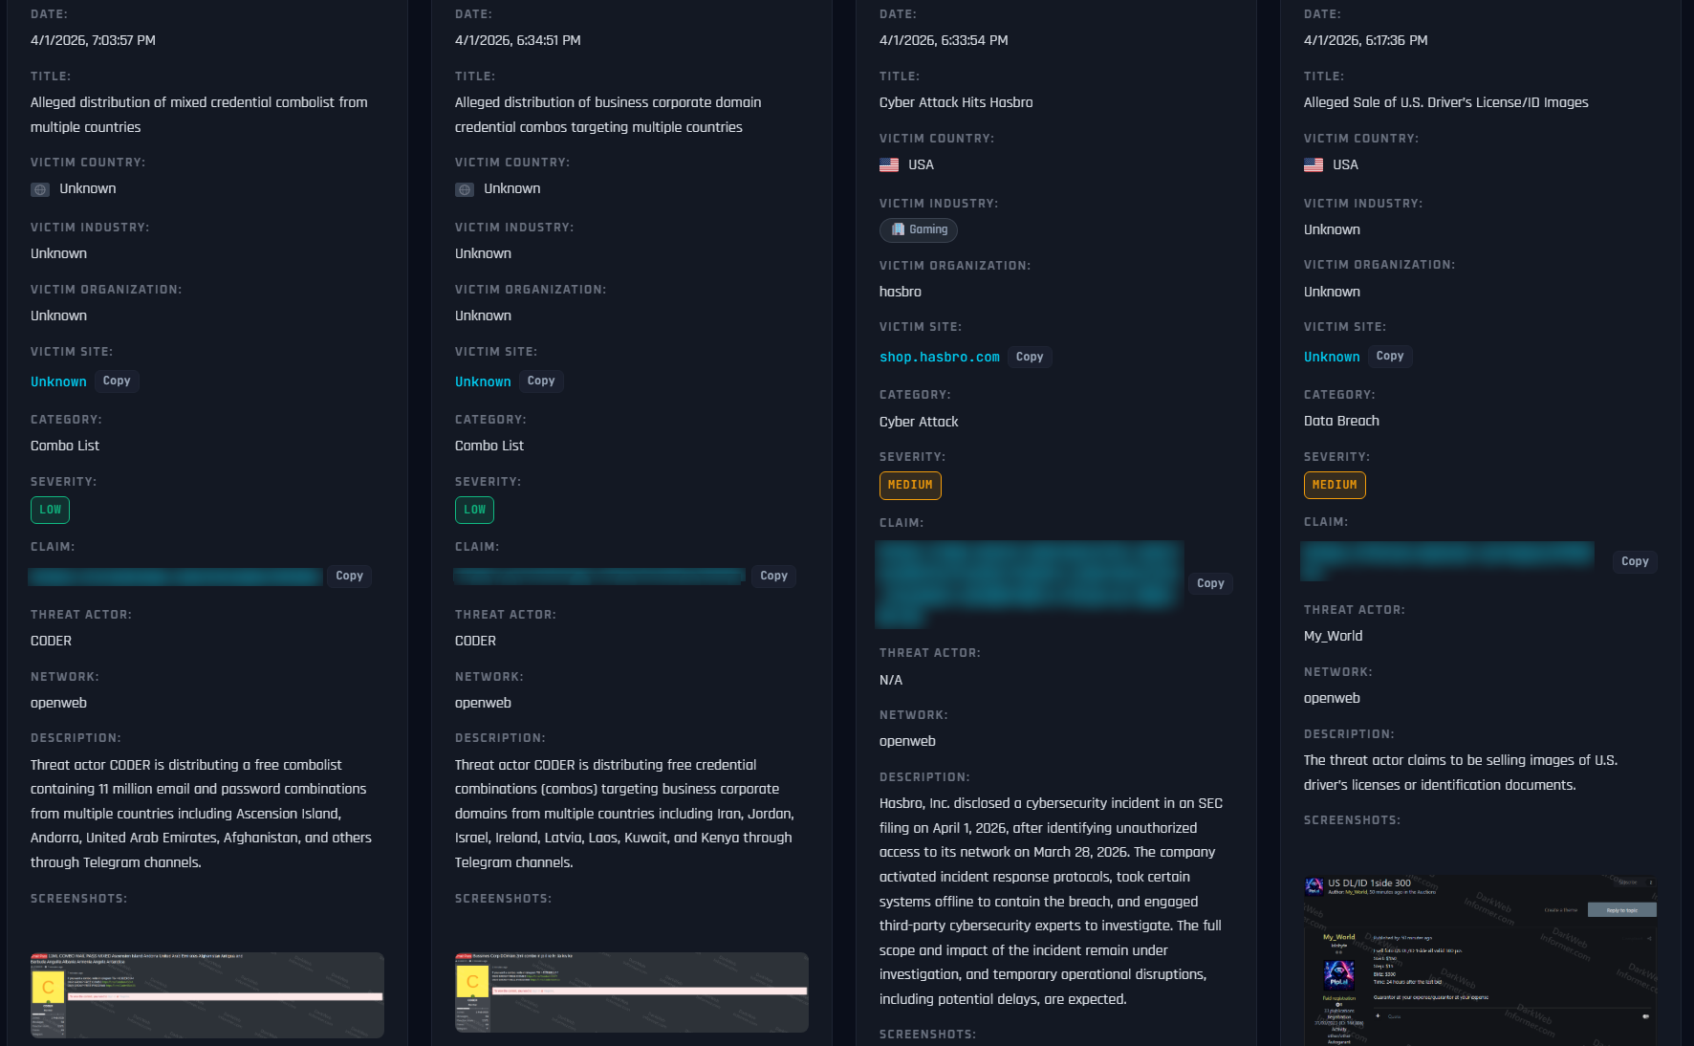This screenshot has height=1046, width=1694.
Task: Copy the victim site in the 7:03:57 PM card
Action: click(117, 381)
